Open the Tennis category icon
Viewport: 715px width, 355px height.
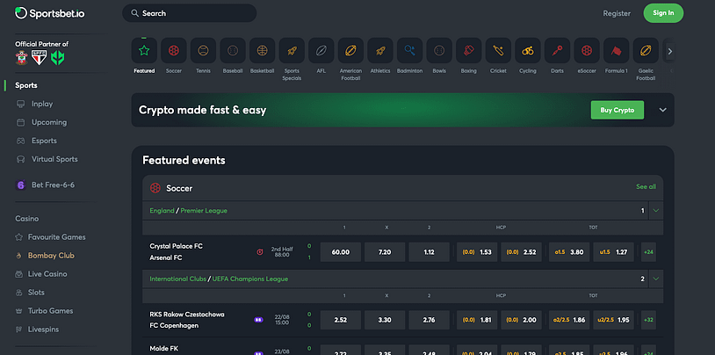(203, 51)
